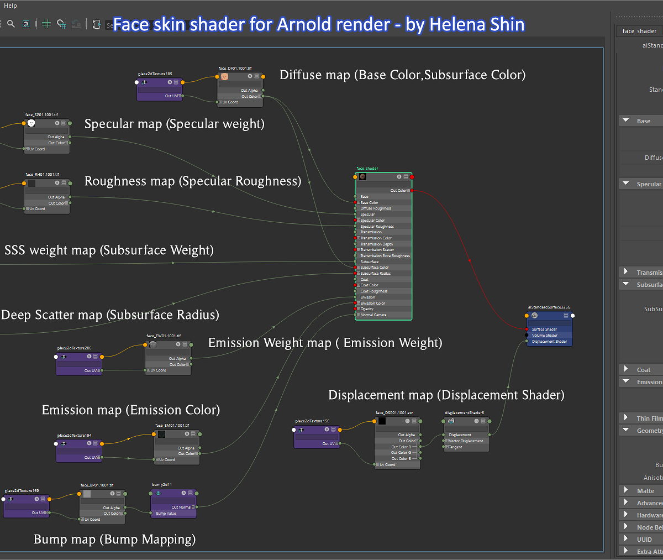Click Displacement Shader attribute on shading group
Screen dimensions: 663x560
pos(549,342)
